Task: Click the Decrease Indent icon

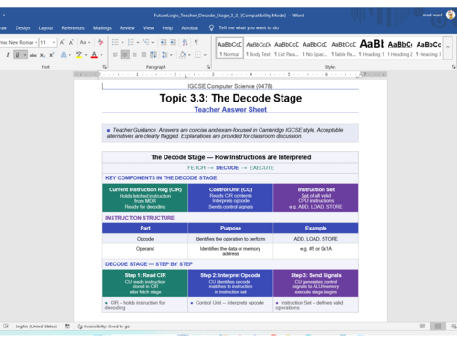Action: click(x=164, y=42)
